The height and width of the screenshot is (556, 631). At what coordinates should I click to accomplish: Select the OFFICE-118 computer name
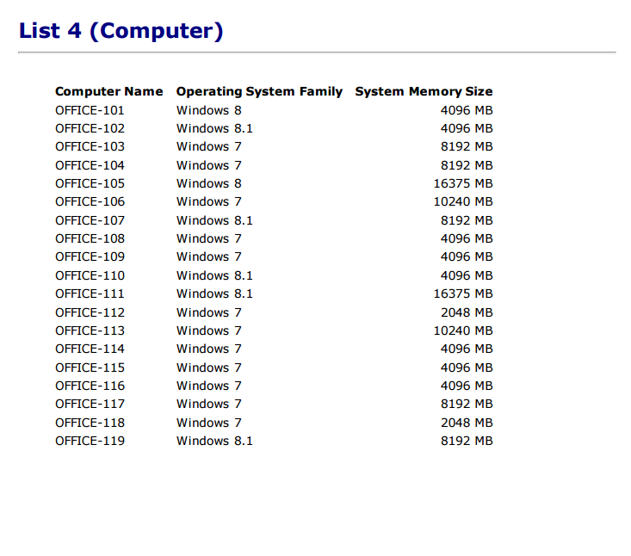[x=90, y=423]
